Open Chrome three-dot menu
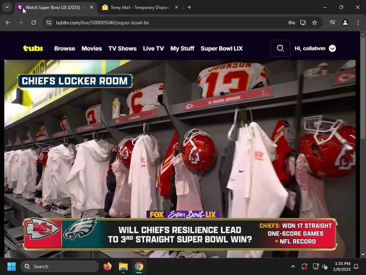 (x=358, y=23)
